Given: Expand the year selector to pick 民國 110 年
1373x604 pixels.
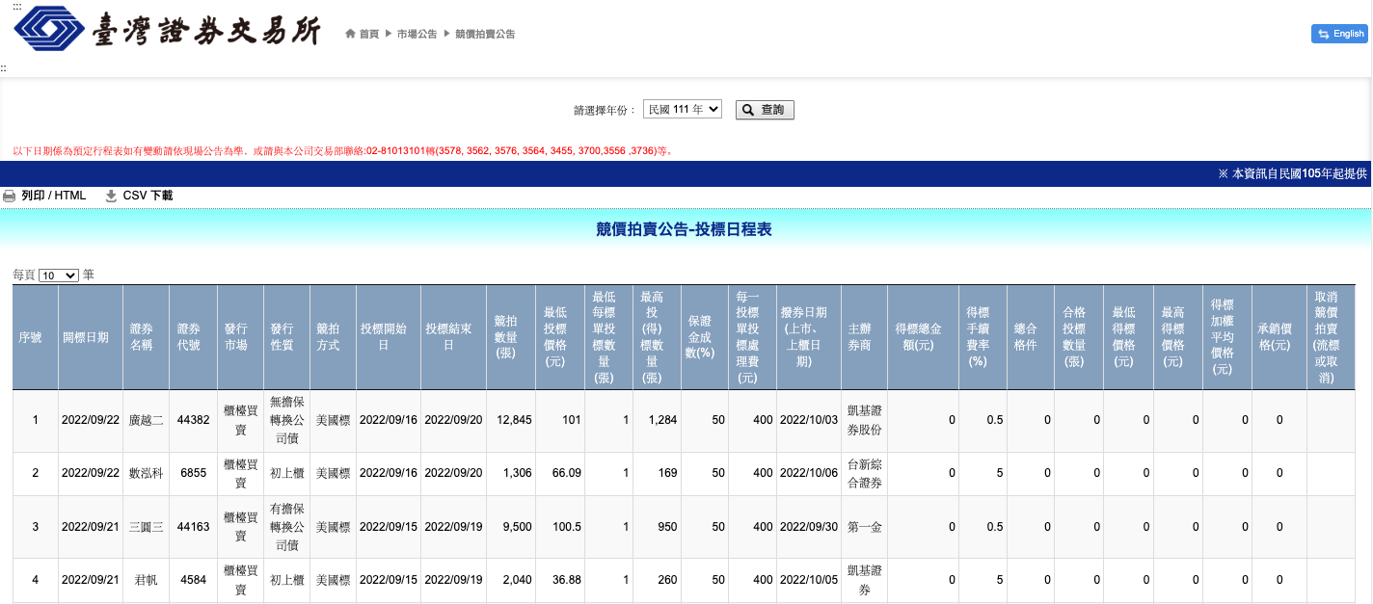Looking at the screenshot, I should point(684,108).
